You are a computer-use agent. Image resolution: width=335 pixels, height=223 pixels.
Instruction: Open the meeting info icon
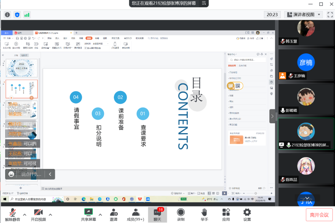tap(7, 15)
